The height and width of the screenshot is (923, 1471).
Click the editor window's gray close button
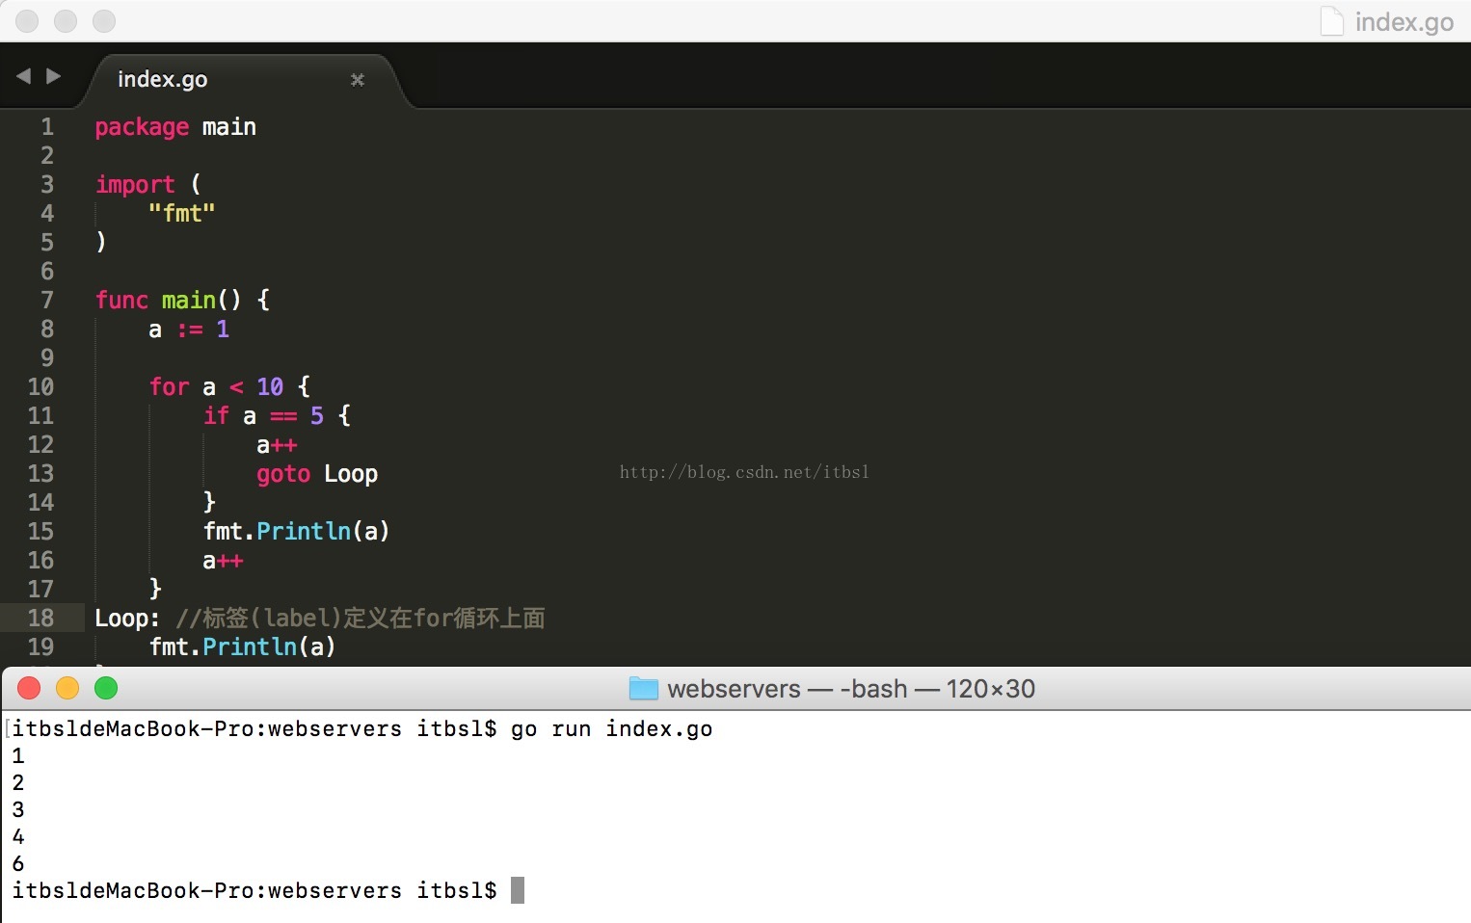pos(27,21)
